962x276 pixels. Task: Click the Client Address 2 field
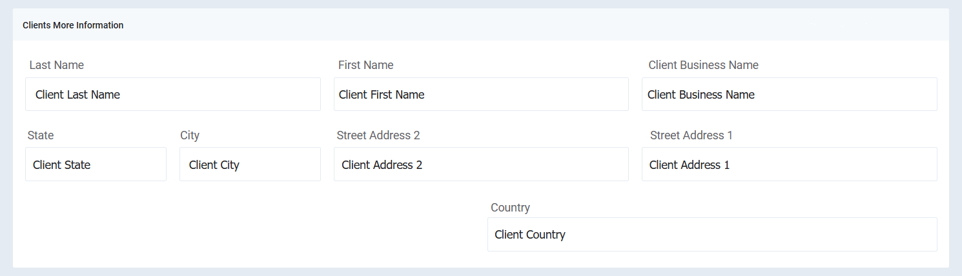coord(481,164)
